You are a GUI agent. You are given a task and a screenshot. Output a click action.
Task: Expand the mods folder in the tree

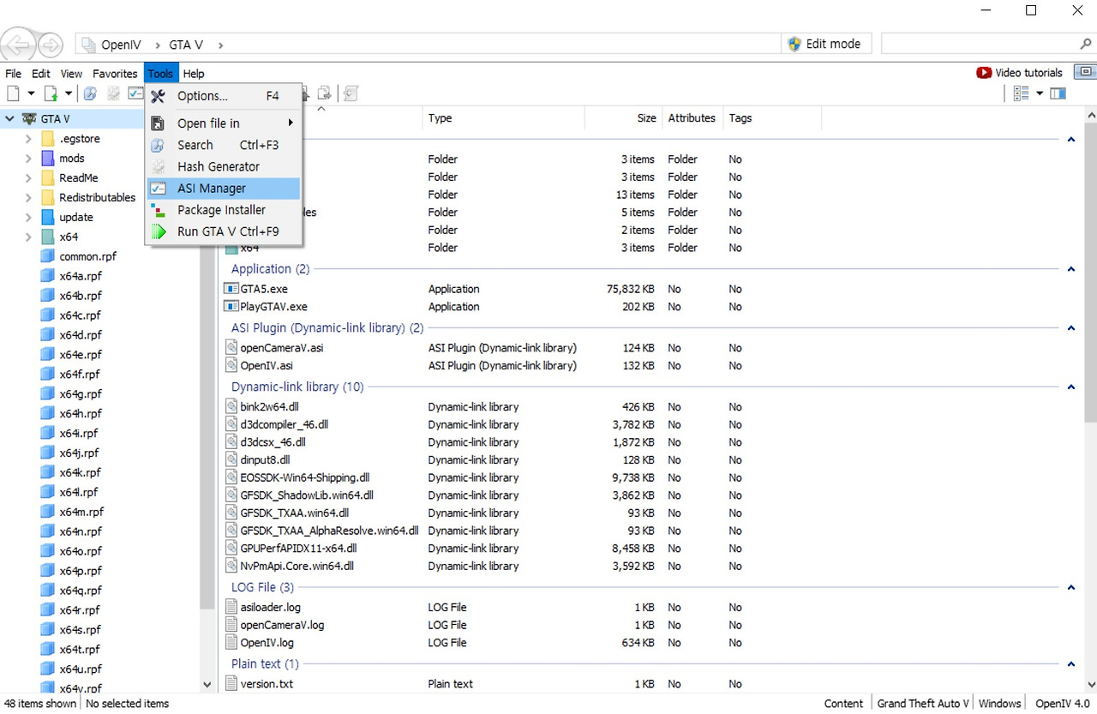[x=28, y=159]
